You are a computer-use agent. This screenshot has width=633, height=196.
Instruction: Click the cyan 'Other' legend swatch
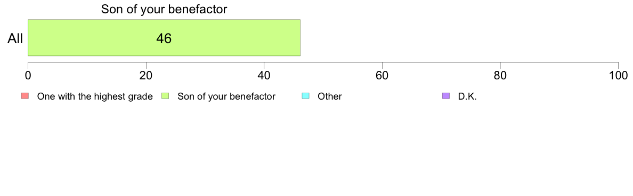(x=306, y=96)
